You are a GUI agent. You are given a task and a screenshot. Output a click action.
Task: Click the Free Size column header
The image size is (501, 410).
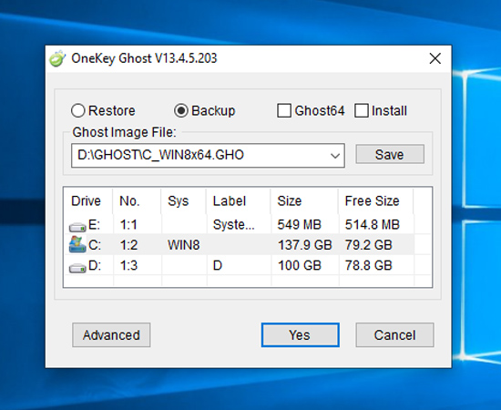[x=376, y=201]
